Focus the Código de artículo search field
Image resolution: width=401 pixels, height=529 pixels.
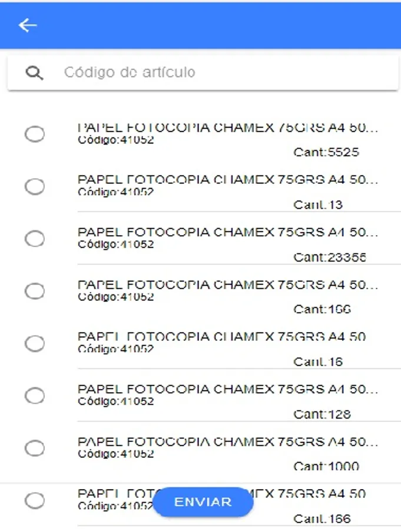click(224, 73)
